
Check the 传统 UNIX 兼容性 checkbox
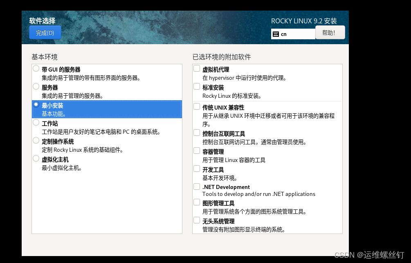click(197, 106)
